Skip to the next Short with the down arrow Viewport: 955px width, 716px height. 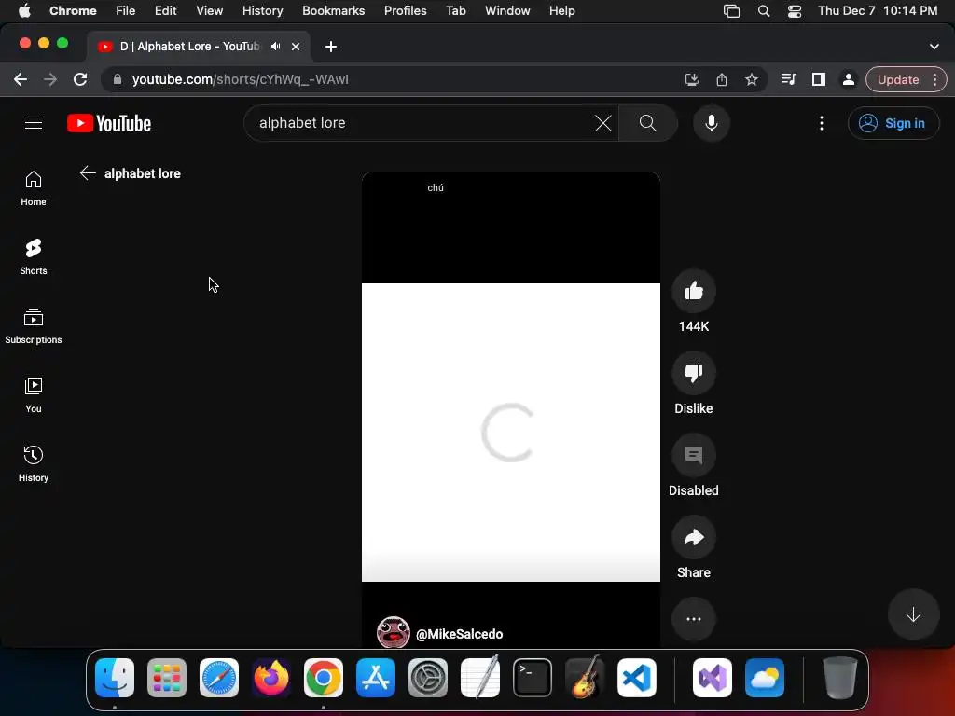(x=913, y=615)
